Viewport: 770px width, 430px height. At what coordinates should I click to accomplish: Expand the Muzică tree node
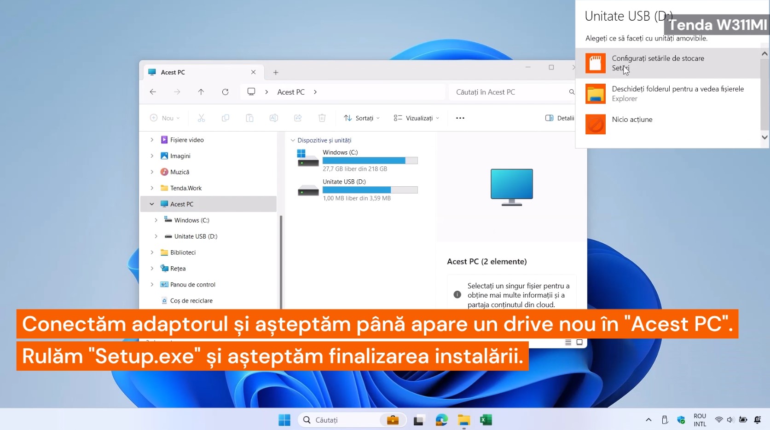coord(152,172)
